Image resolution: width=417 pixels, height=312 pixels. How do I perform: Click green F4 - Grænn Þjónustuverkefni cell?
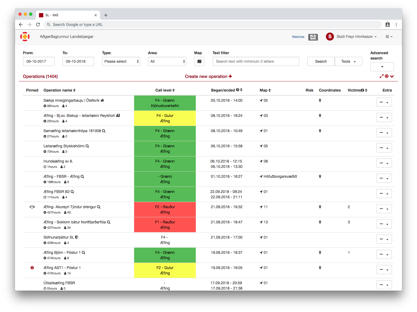click(x=165, y=103)
